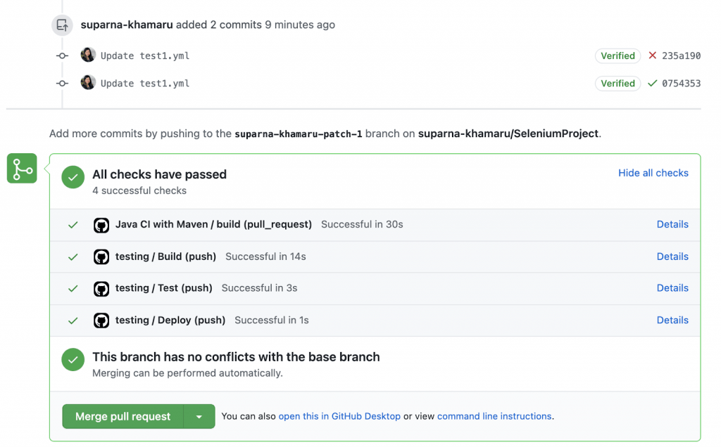
Task: Open Details for testing / Deploy check
Action: tap(672, 320)
